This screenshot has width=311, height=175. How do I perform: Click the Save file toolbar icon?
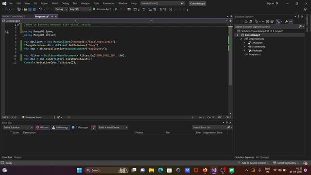click(x=30, y=9)
